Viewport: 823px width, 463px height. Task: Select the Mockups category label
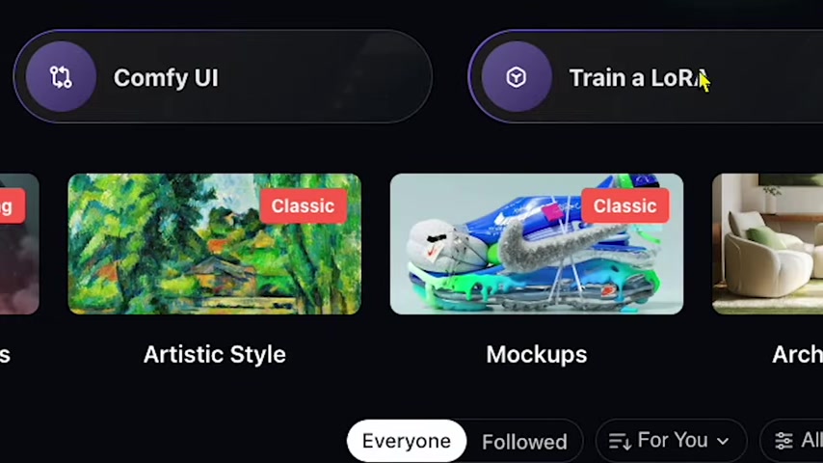(x=537, y=355)
